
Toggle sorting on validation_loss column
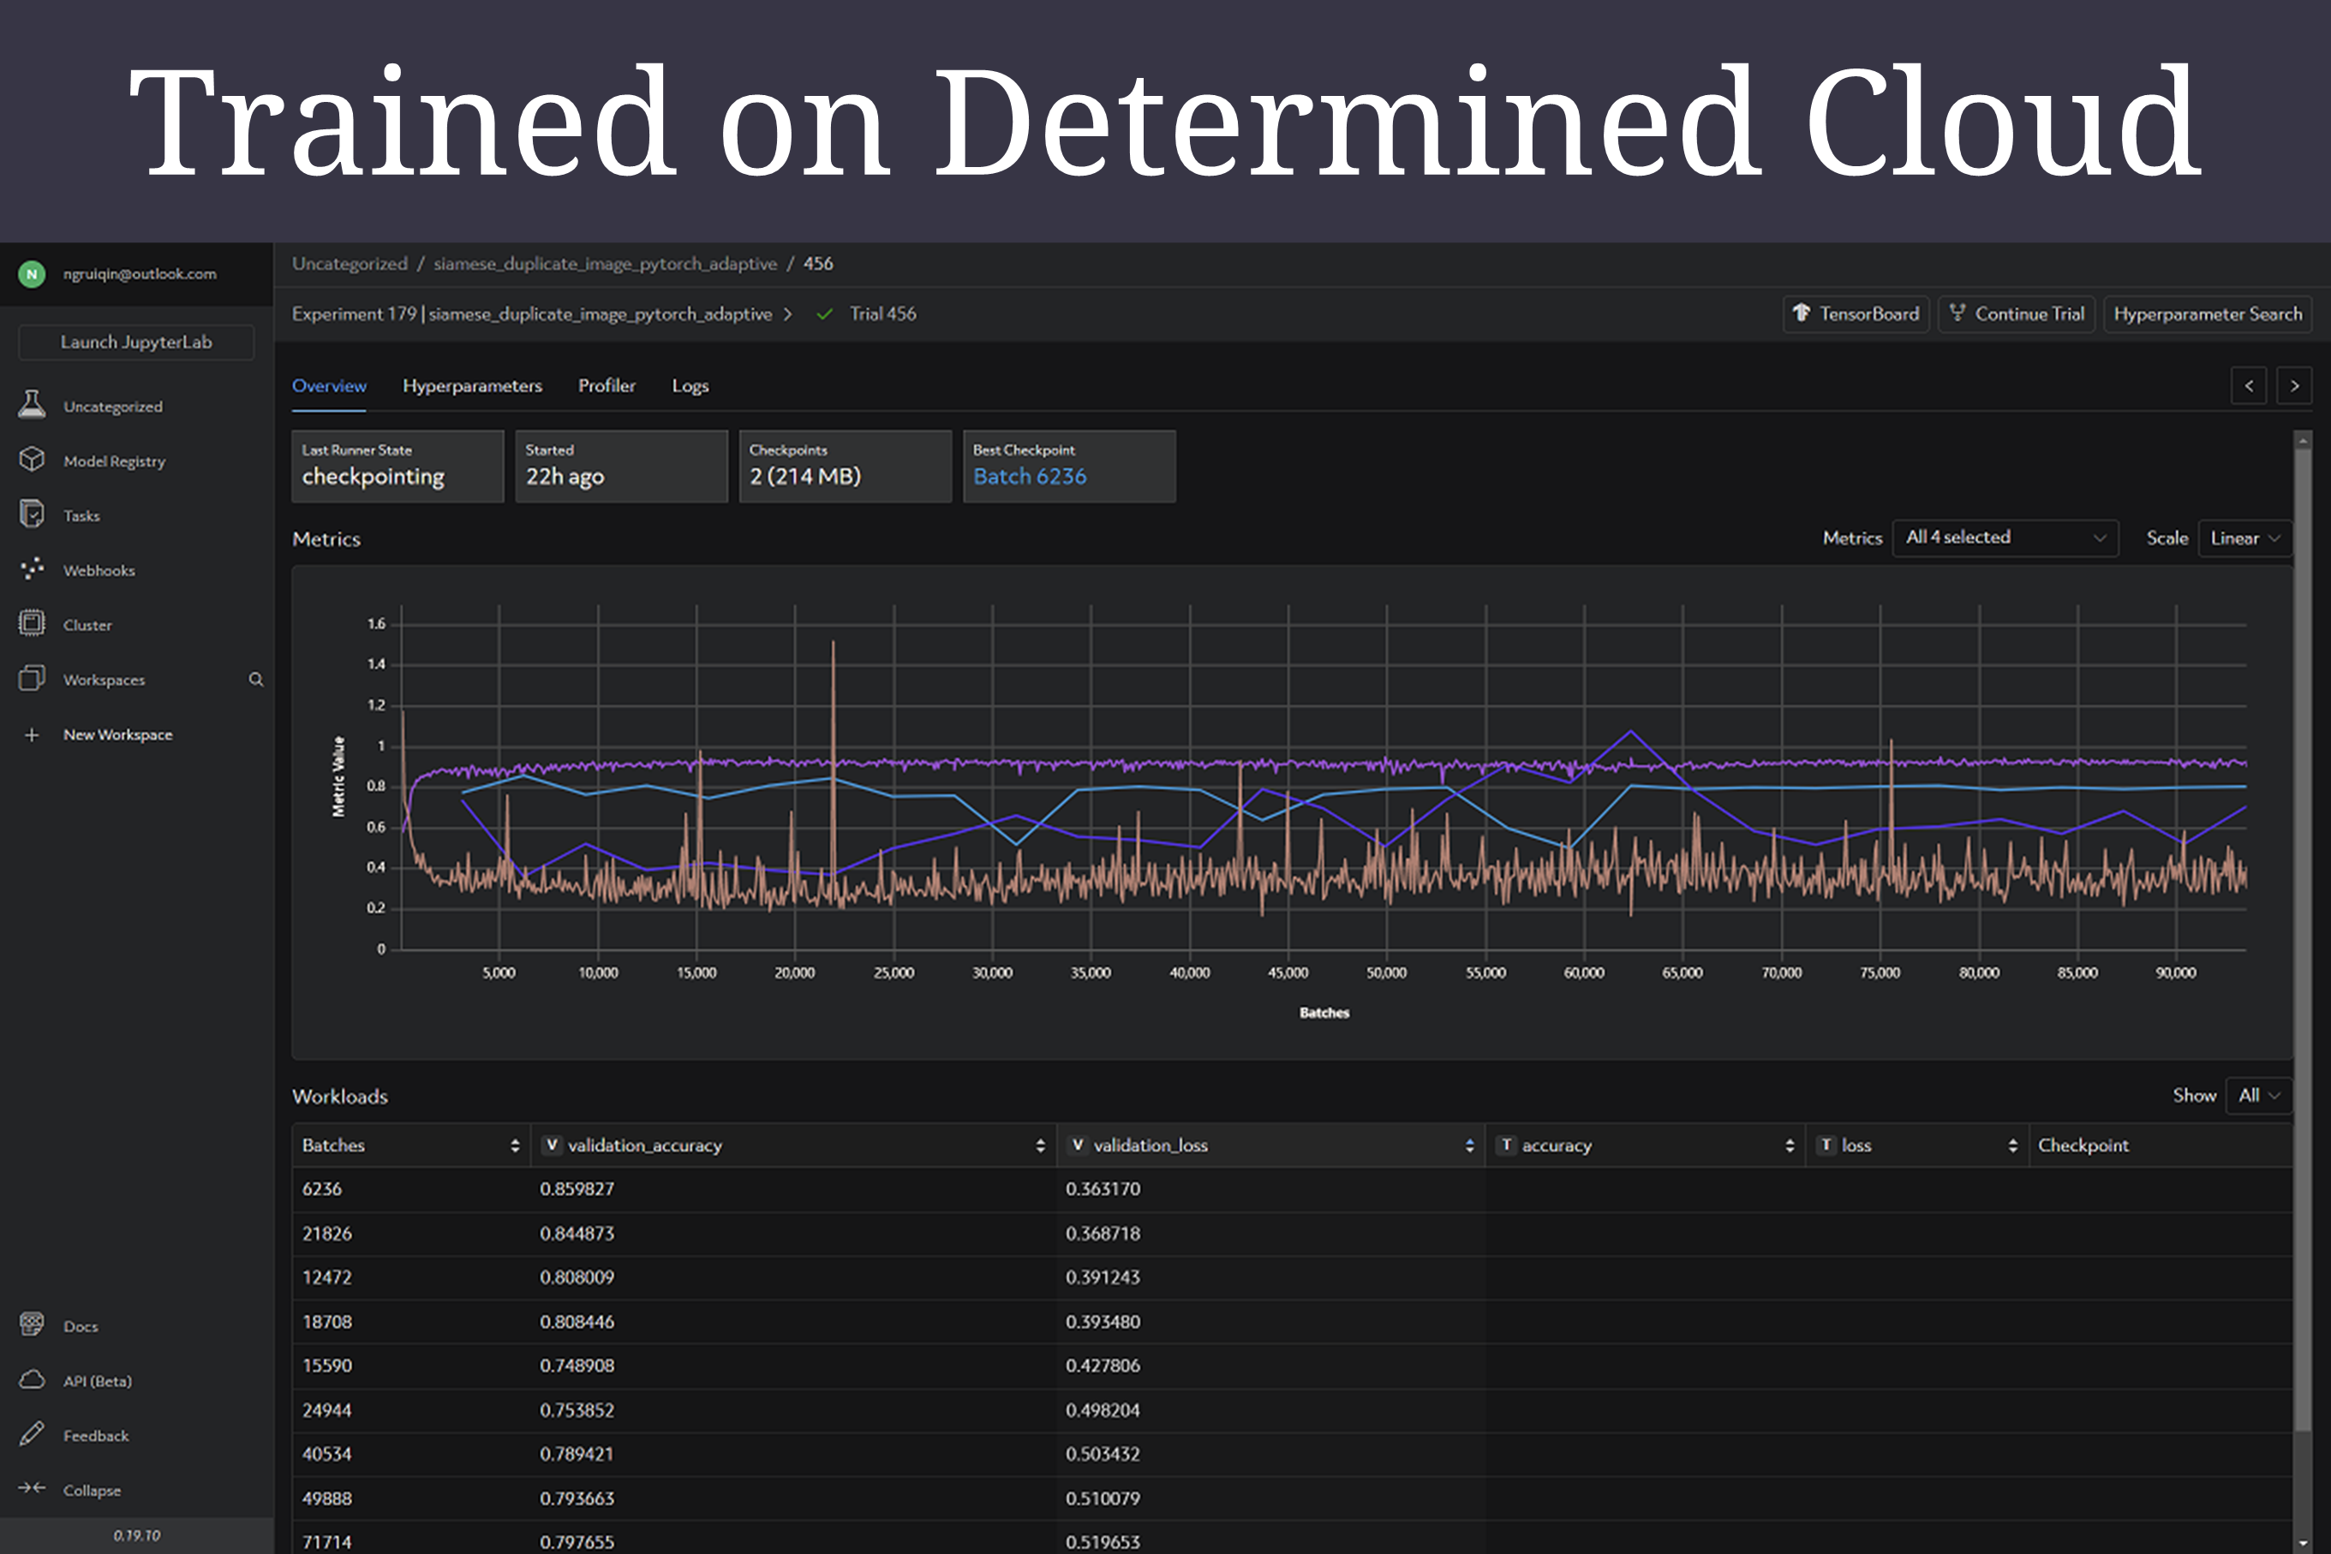tap(1469, 1145)
